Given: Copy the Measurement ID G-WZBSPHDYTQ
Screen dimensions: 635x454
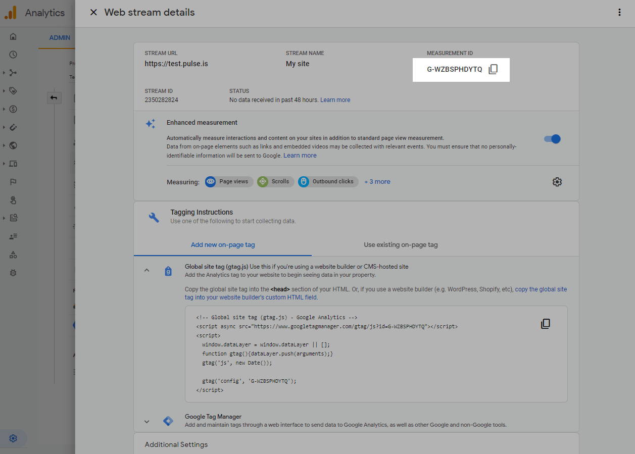Looking at the screenshot, I should 493,69.
